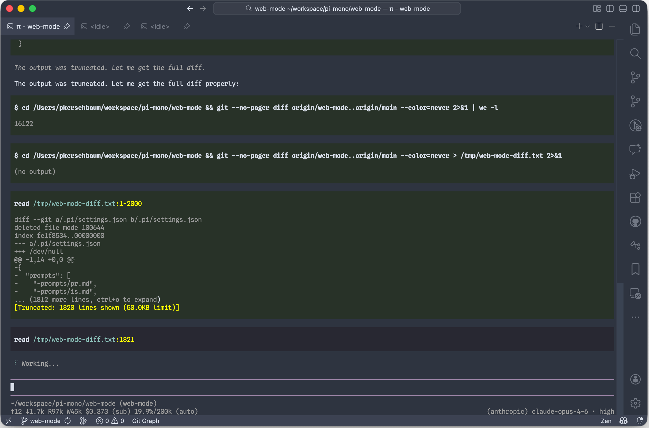Toggle the panel visibility in the title bar
Image resolution: width=649 pixels, height=428 pixels.
[622, 8]
